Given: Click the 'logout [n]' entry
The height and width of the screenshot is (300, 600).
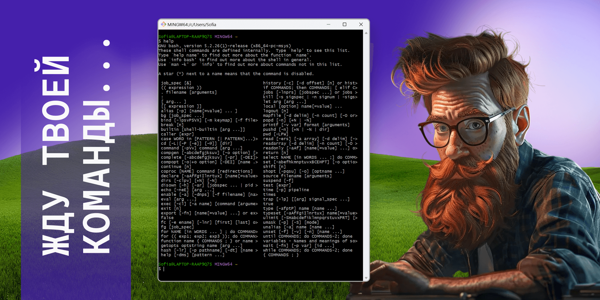Looking at the screenshot, I should pos(276,111).
